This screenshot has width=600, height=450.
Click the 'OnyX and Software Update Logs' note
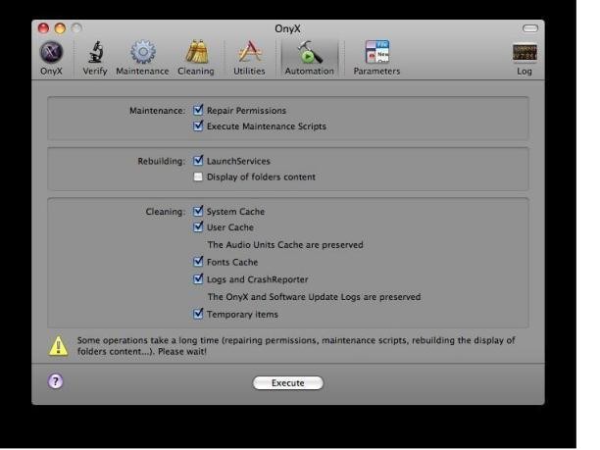(314, 297)
